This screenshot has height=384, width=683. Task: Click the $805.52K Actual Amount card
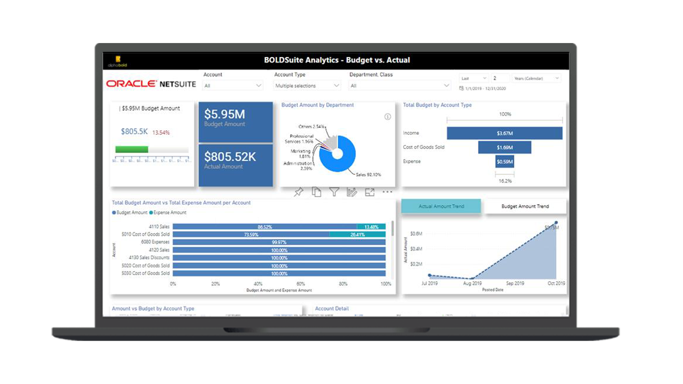click(235, 165)
